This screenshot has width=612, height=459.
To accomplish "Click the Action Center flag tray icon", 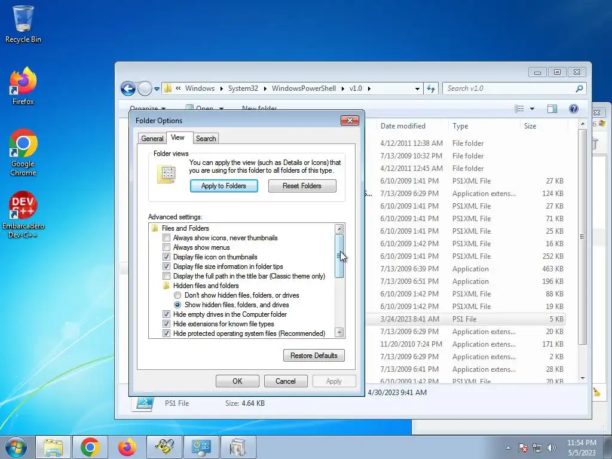I will (523, 448).
